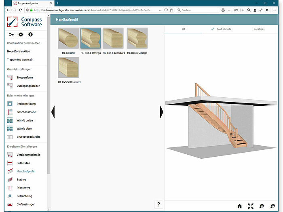
Task: Switch to the Kontrollmaße tab
Action: [x=224, y=29]
